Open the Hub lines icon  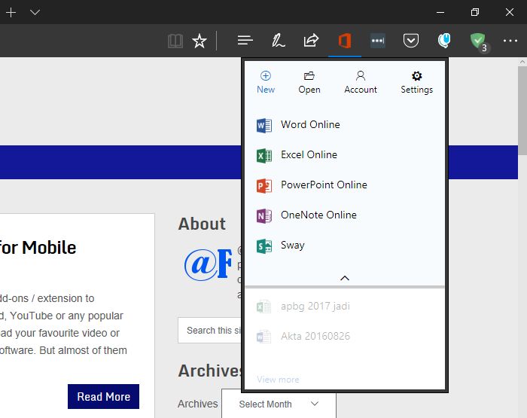tap(245, 41)
